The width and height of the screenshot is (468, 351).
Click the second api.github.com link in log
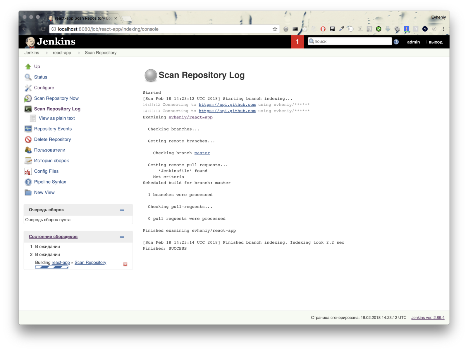click(x=227, y=111)
